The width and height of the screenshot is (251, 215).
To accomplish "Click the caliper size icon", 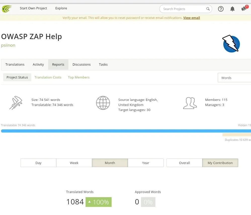I will point(16,103).
